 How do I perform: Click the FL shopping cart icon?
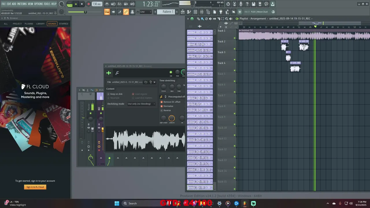[x=240, y=12]
